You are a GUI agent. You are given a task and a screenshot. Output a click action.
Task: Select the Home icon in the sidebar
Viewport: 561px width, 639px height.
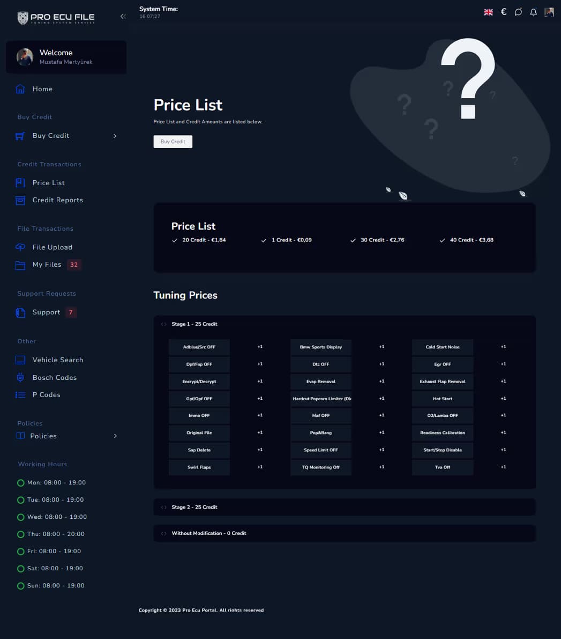(x=20, y=89)
